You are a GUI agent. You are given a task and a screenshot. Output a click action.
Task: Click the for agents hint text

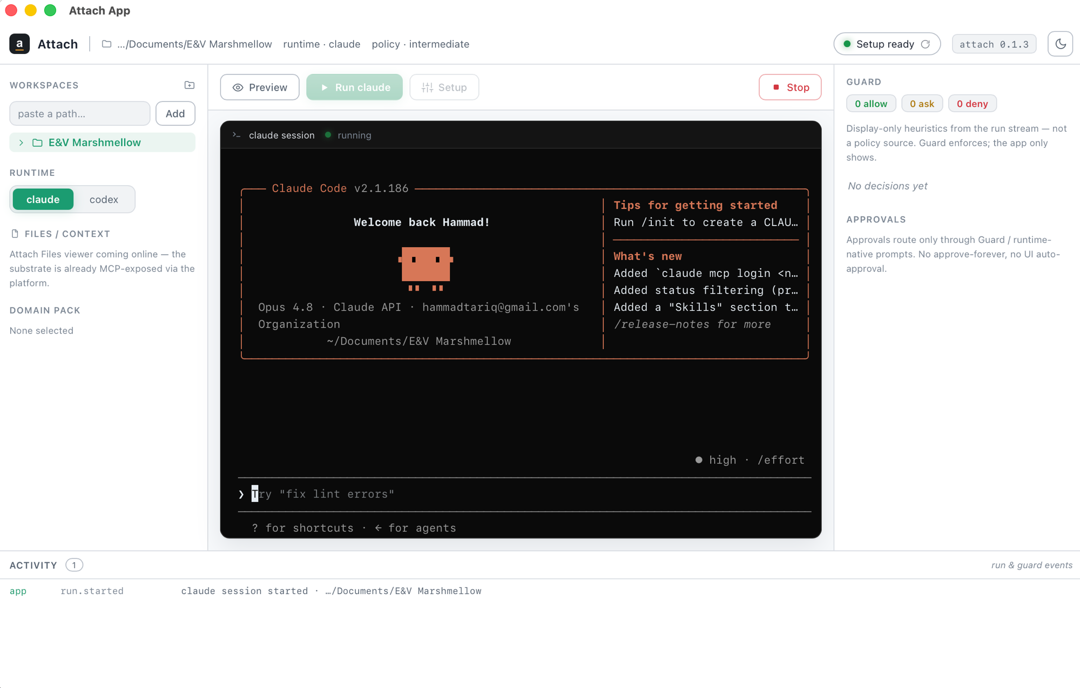(415, 528)
